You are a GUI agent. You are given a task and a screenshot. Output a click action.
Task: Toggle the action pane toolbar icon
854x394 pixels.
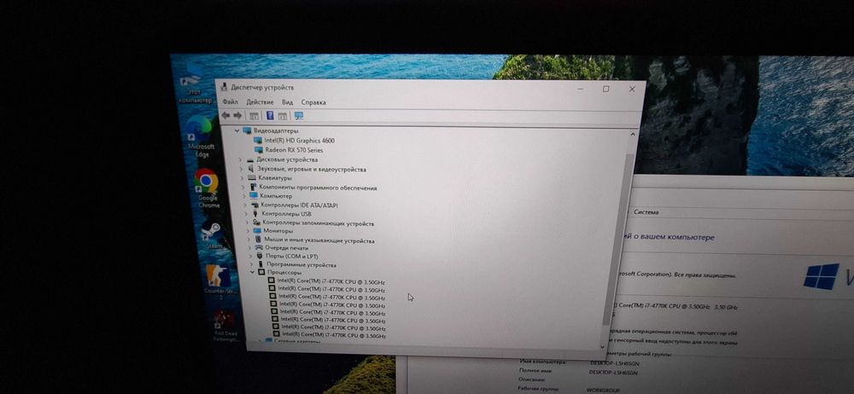point(282,116)
